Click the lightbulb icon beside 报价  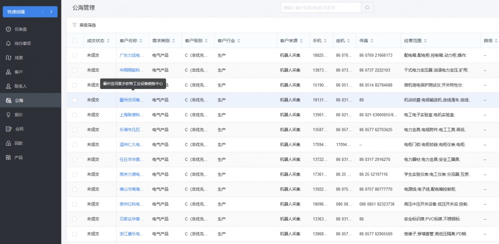click(8, 115)
